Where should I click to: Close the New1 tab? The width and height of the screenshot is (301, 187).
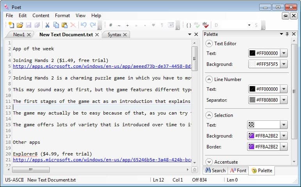click(x=29, y=35)
